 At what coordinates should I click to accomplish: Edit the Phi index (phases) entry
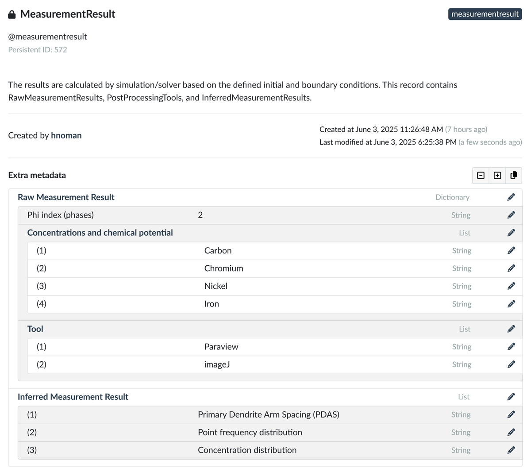click(x=511, y=215)
